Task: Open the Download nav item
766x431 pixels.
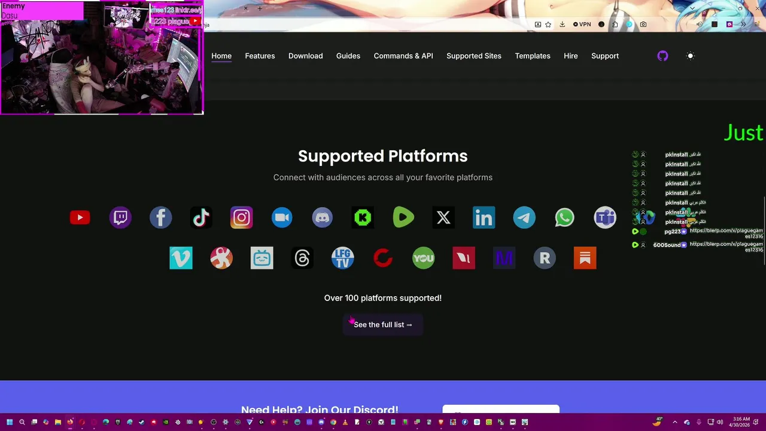Action: 305,56
